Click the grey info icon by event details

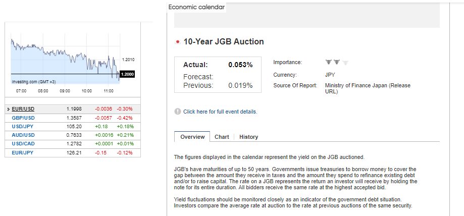coord(177,112)
